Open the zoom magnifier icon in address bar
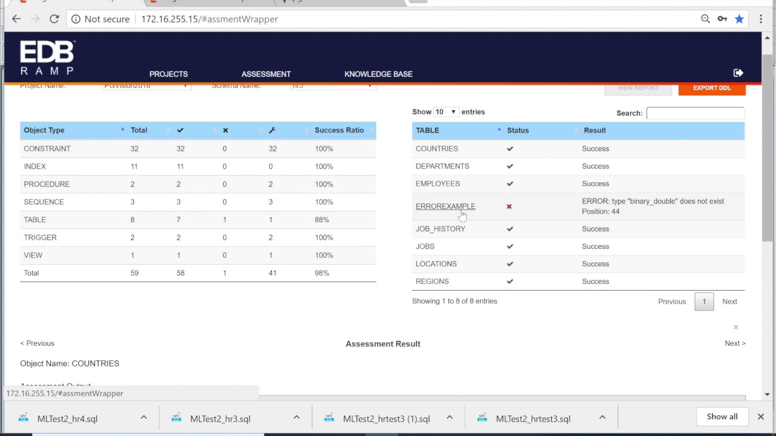The image size is (776, 436). [705, 19]
